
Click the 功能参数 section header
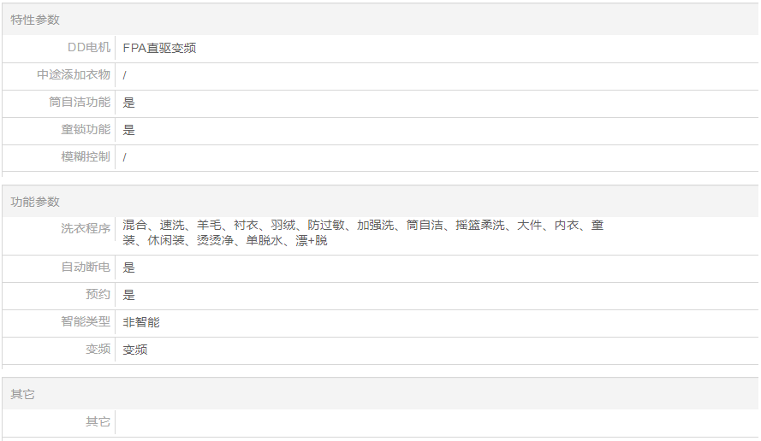coord(35,202)
